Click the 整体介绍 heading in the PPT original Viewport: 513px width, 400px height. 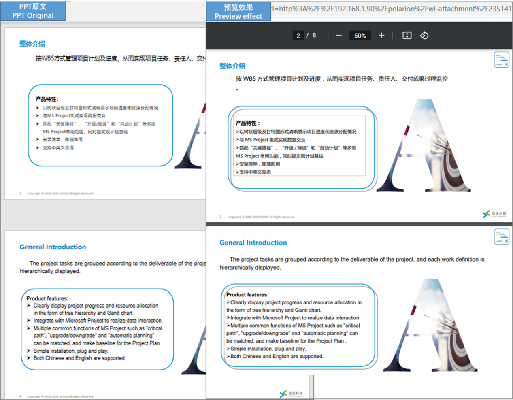[x=32, y=44]
